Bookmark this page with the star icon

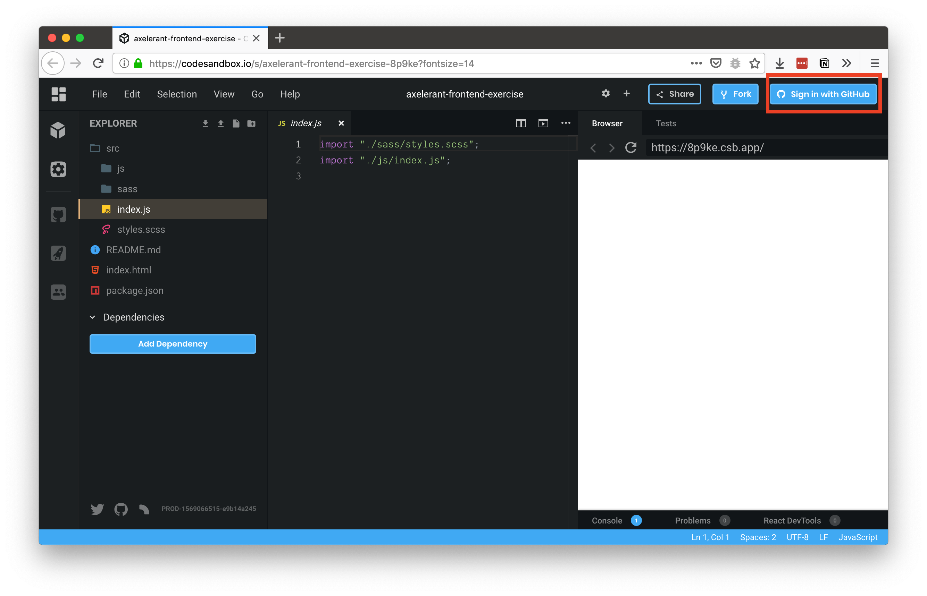754,63
